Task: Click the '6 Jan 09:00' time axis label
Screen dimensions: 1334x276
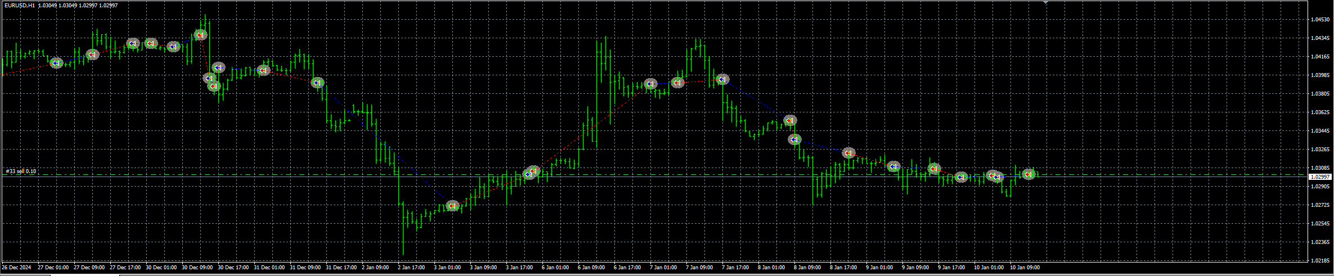Action: point(591,268)
